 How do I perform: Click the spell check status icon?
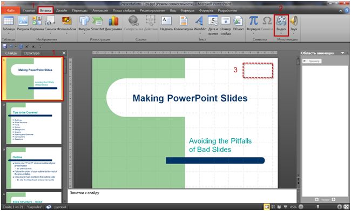click(x=49, y=207)
